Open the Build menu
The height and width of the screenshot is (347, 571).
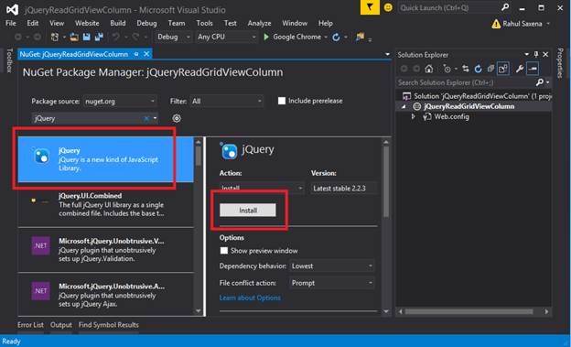[x=118, y=23]
